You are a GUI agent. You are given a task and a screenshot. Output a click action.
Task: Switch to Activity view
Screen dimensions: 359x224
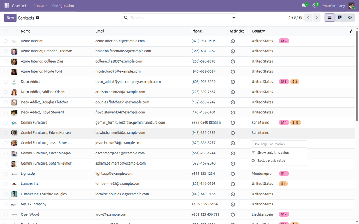(350, 17)
